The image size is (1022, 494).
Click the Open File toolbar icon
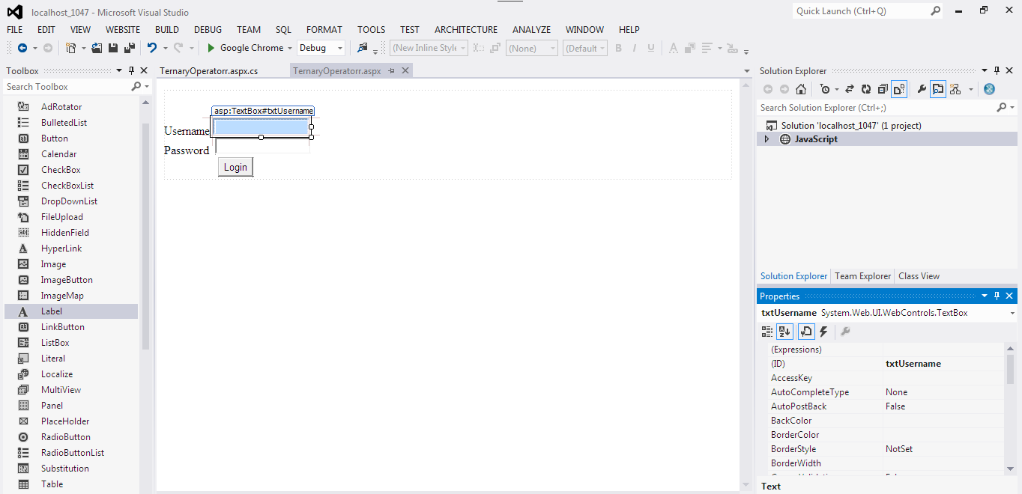[x=97, y=48]
